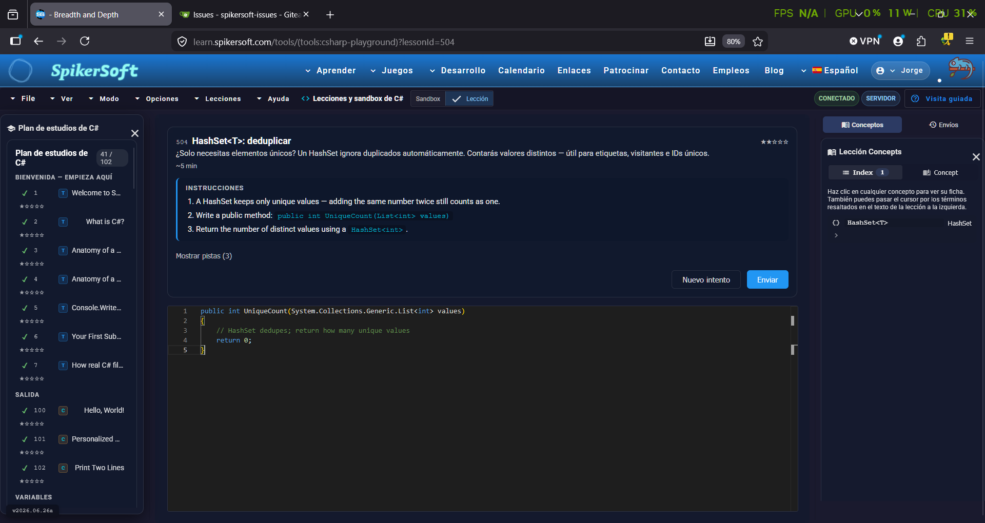Click the 80% zoom level indicator
Image resolution: width=985 pixels, height=523 pixels.
pyautogui.click(x=733, y=42)
